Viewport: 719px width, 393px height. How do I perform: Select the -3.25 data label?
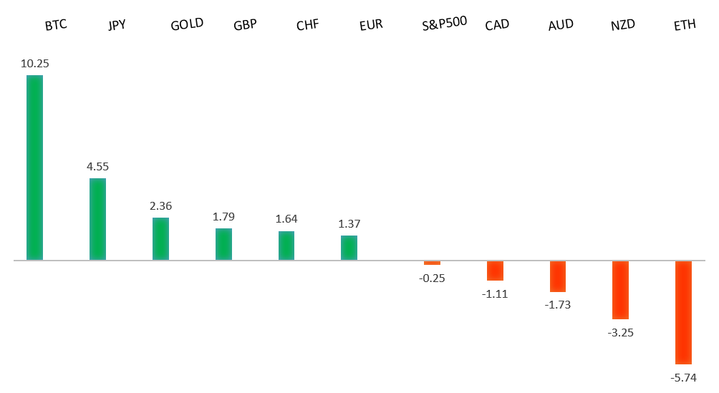[x=620, y=333]
